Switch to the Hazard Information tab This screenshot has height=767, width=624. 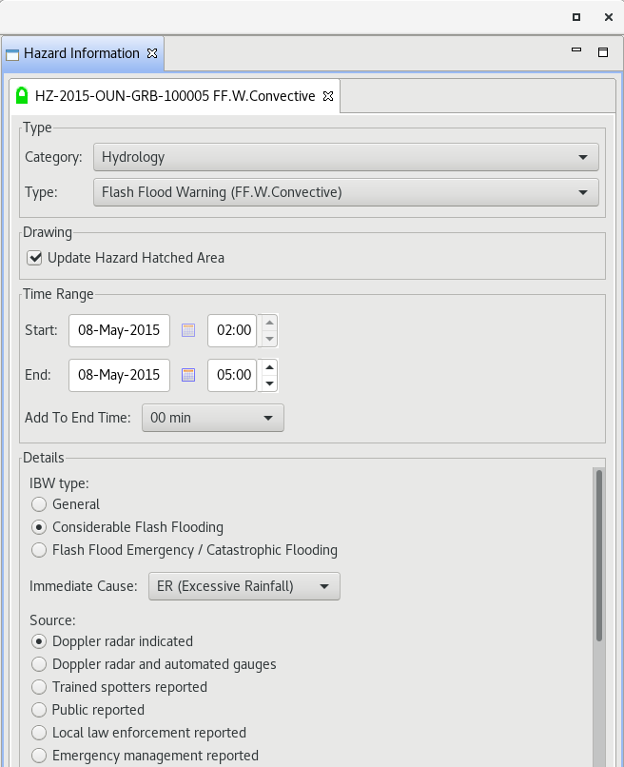pos(82,53)
